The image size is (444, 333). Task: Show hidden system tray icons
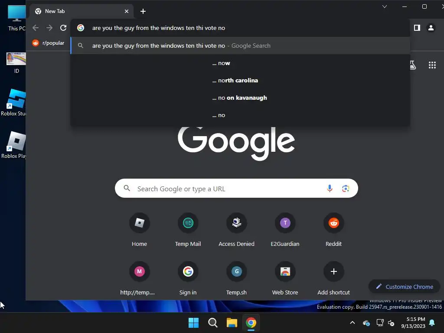353,323
